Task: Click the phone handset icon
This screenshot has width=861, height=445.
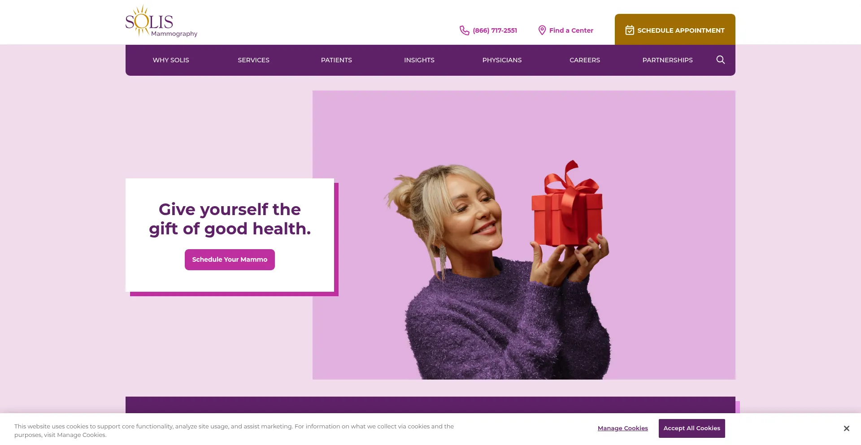Action: [x=464, y=30]
